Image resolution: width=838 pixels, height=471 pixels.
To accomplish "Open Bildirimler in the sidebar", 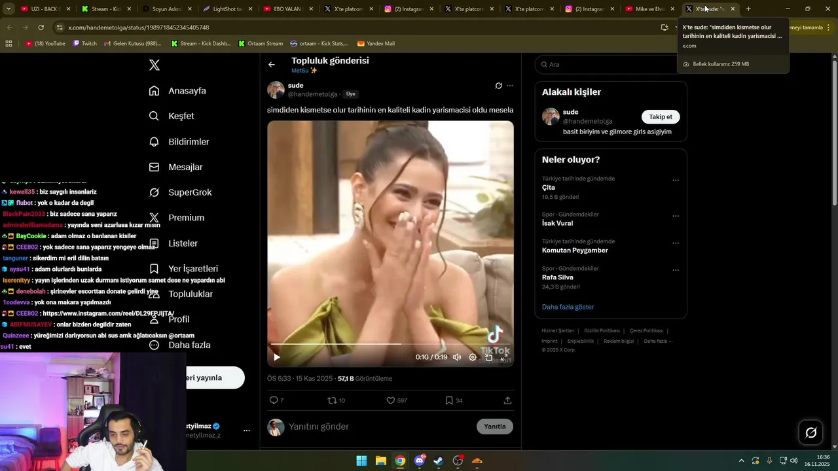I will click(x=179, y=141).
